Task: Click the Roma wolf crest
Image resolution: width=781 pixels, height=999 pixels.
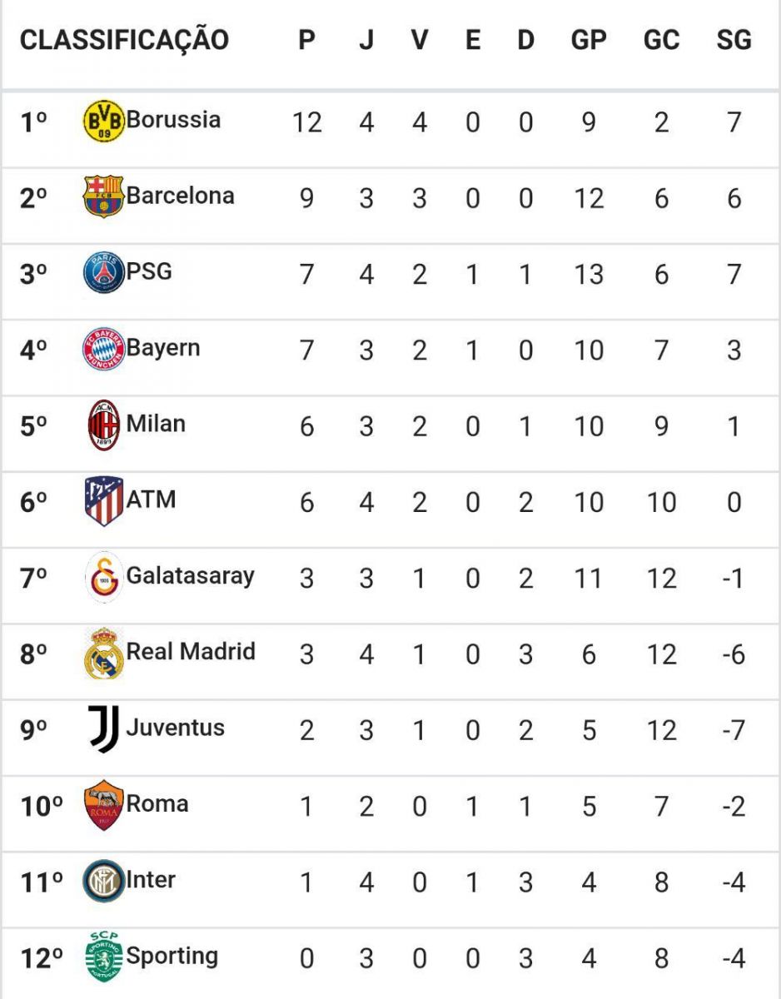Action: (104, 805)
